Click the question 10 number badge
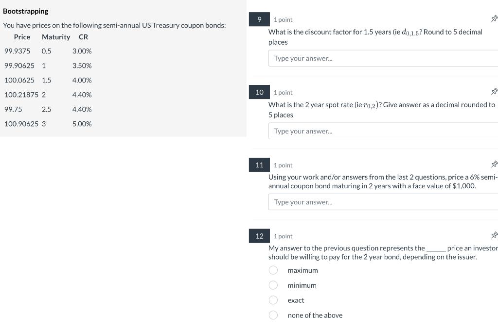Viewport: 498px width, 329px height. 259,92
